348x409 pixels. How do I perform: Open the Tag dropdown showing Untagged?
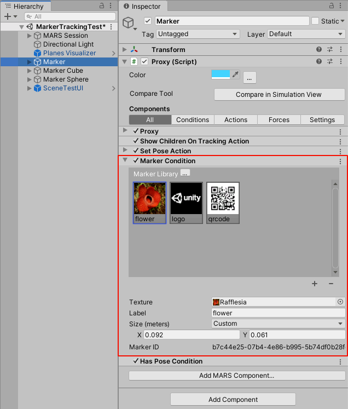tap(198, 34)
